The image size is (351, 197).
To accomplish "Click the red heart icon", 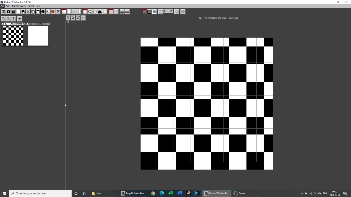I will (53, 12).
